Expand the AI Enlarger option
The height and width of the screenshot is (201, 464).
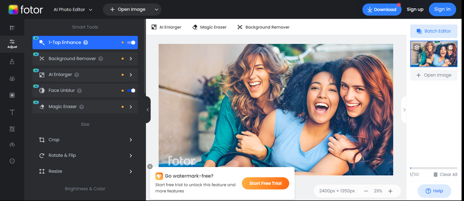tap(131, 74)
